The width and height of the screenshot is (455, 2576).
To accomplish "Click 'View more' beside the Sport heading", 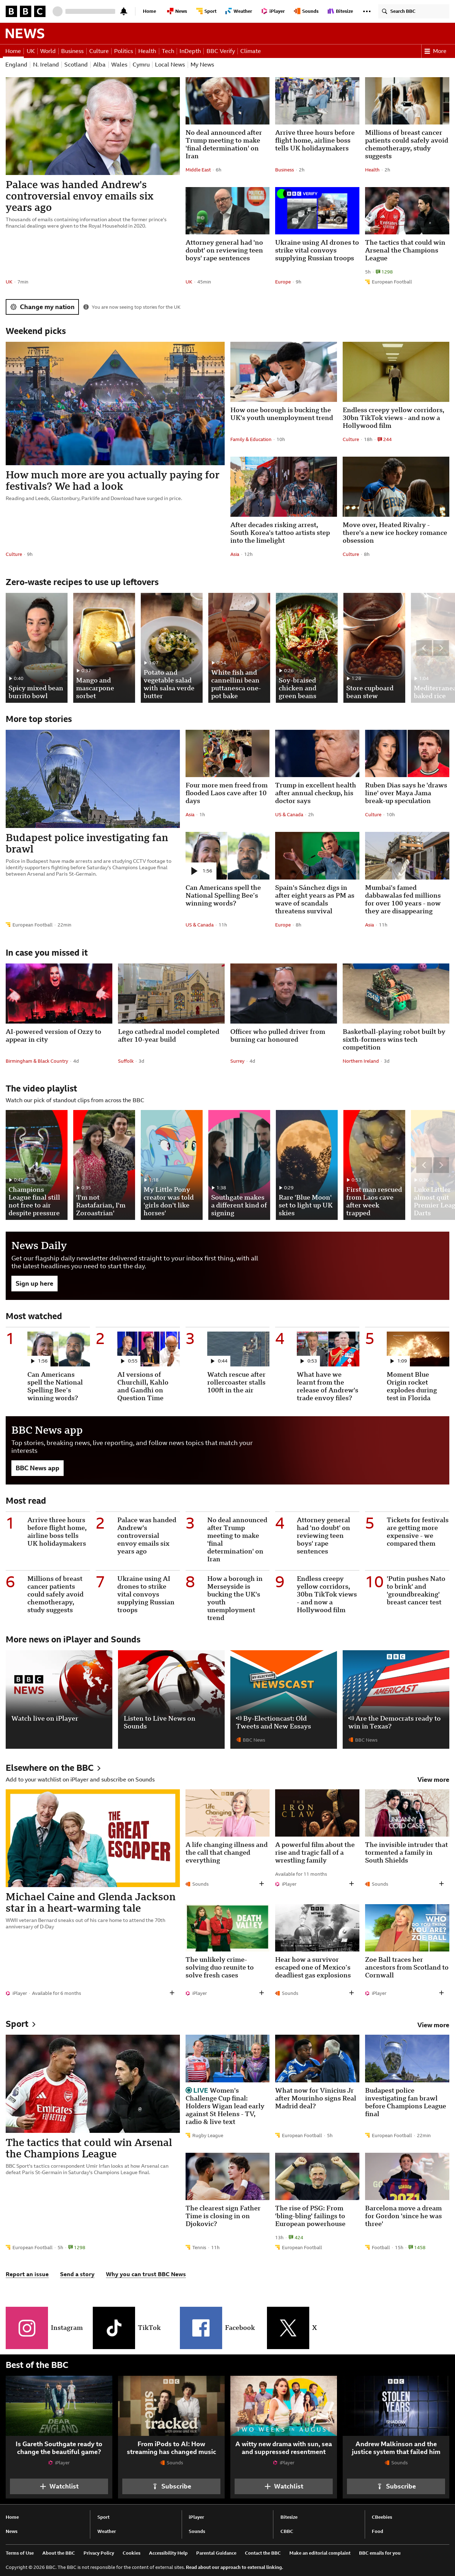I will (x=433, y=2025).
